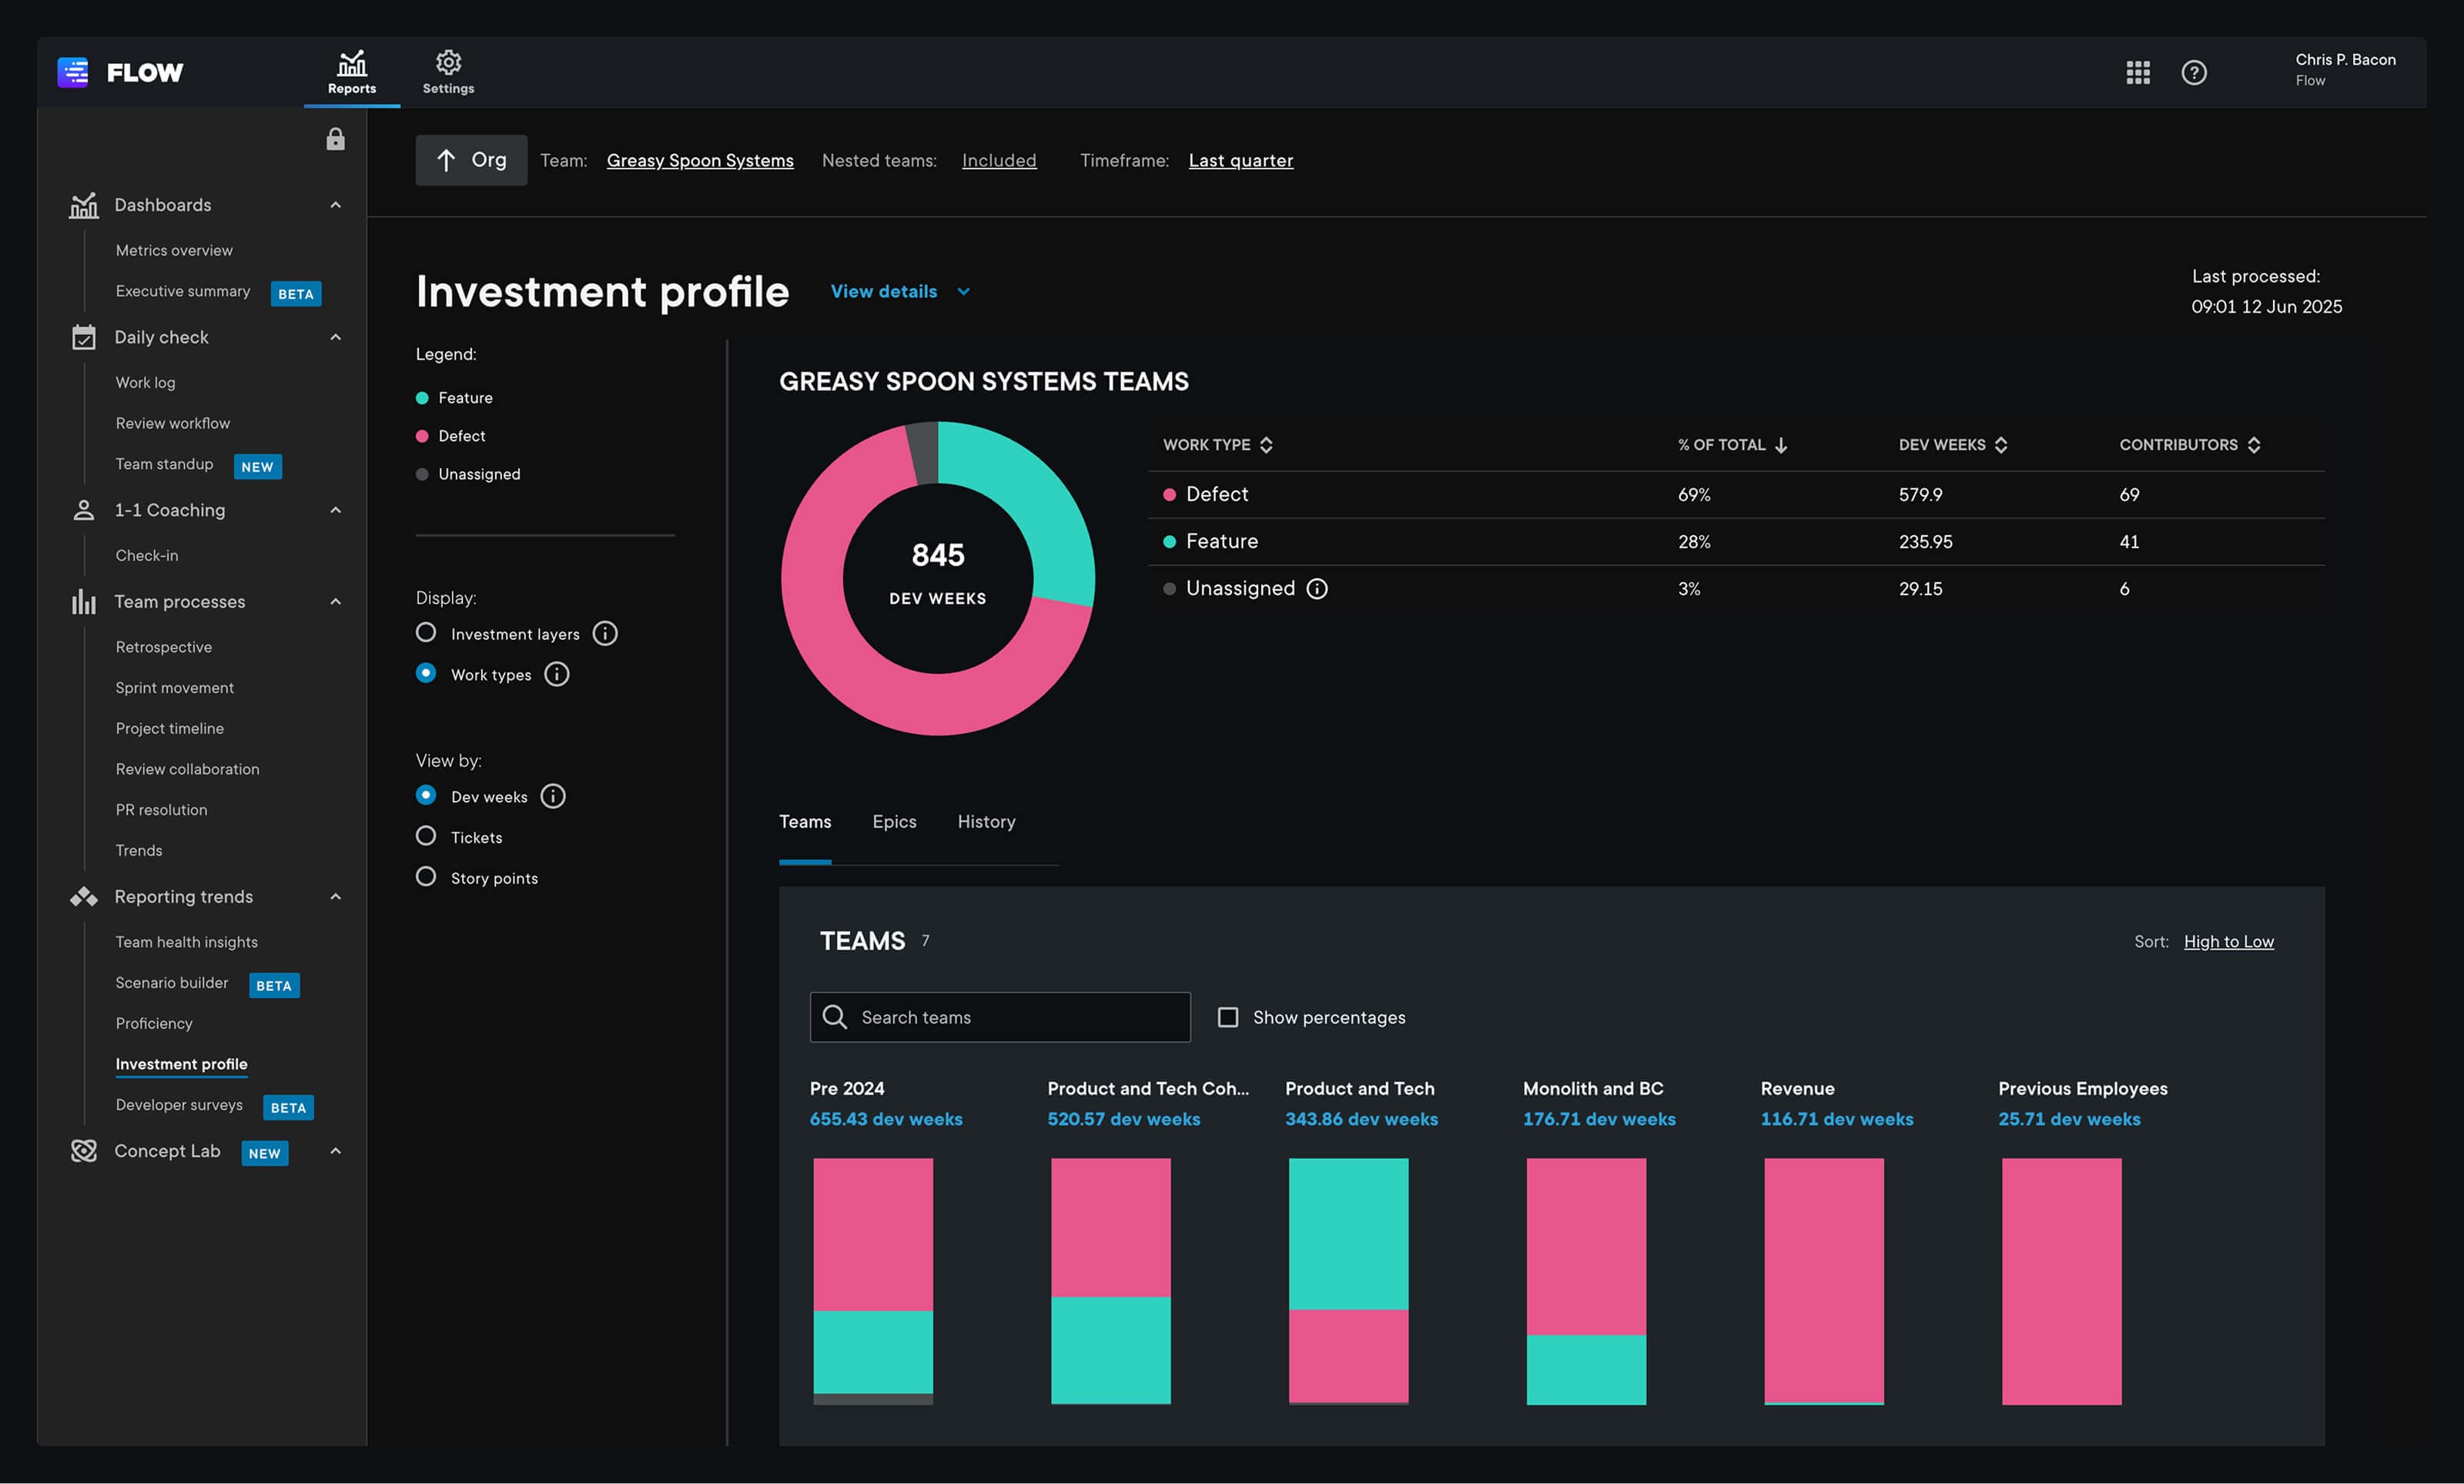This screenshot has width=2464, height=1484.
Task: Click the Team processes bars icon
Action: click(x=84, y=601)
